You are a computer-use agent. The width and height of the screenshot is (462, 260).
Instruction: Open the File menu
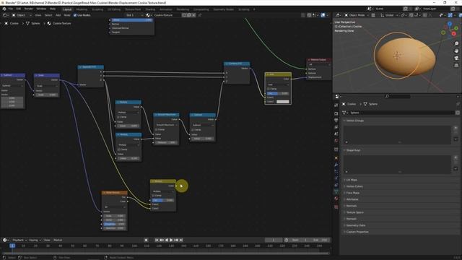click(x=11, y=9)
